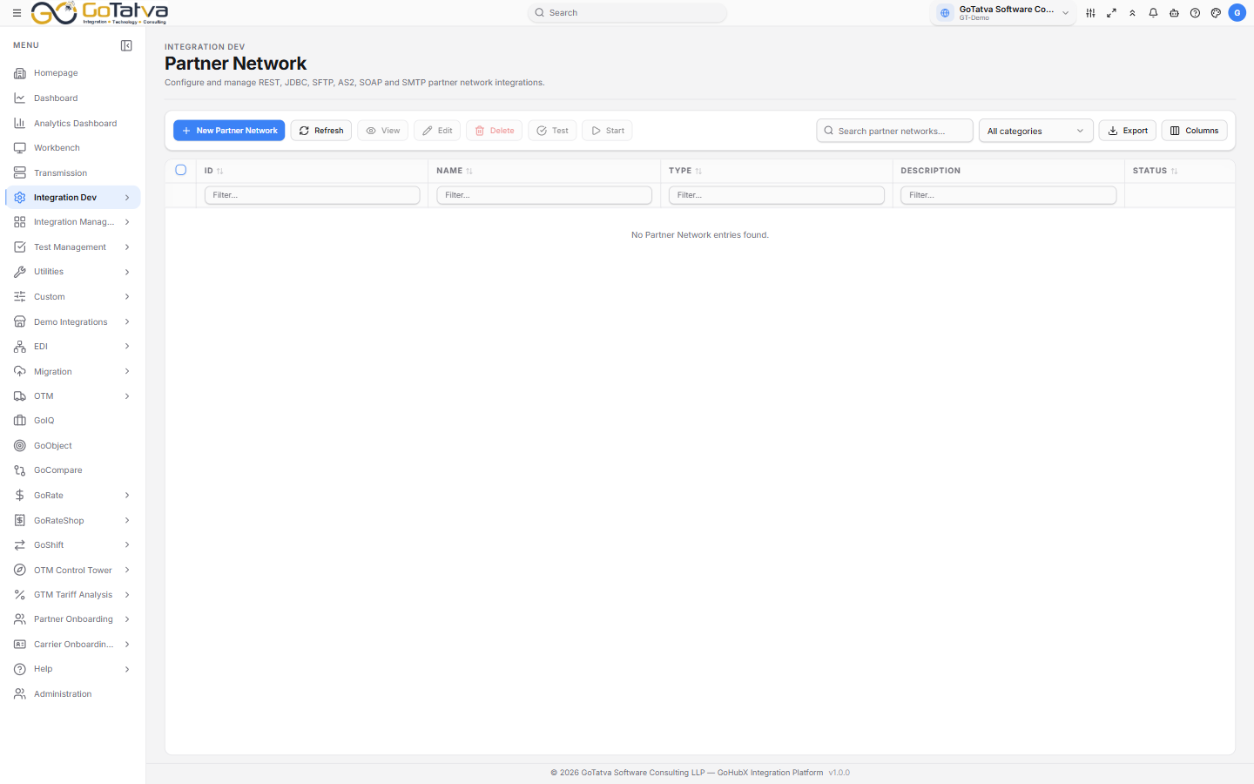The width and height of the screenshot is (1254, 784).
Task: Sort by ID column arrows
Action: [219, 172]
